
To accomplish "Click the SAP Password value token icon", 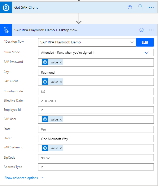I will (x=45, y=62).
